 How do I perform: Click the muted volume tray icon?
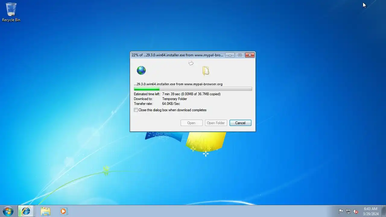[x=356, y=211]
